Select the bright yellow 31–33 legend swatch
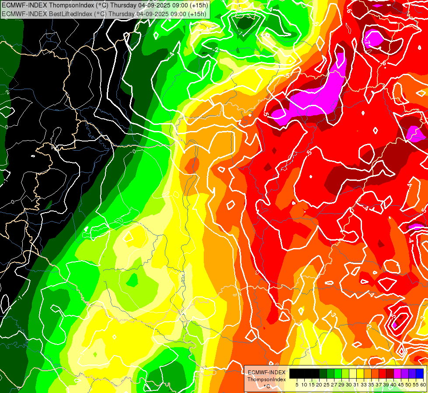Viewport: 428px width, 393px height. point(360,374)
